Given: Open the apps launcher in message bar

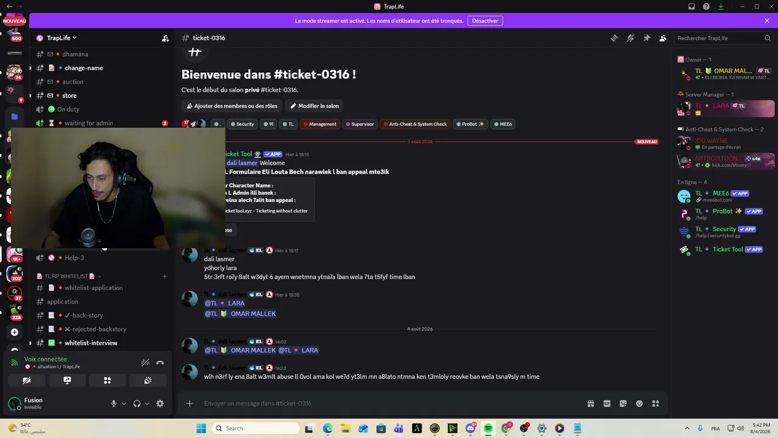Looking at the screenshot, I should coord(655,403).
